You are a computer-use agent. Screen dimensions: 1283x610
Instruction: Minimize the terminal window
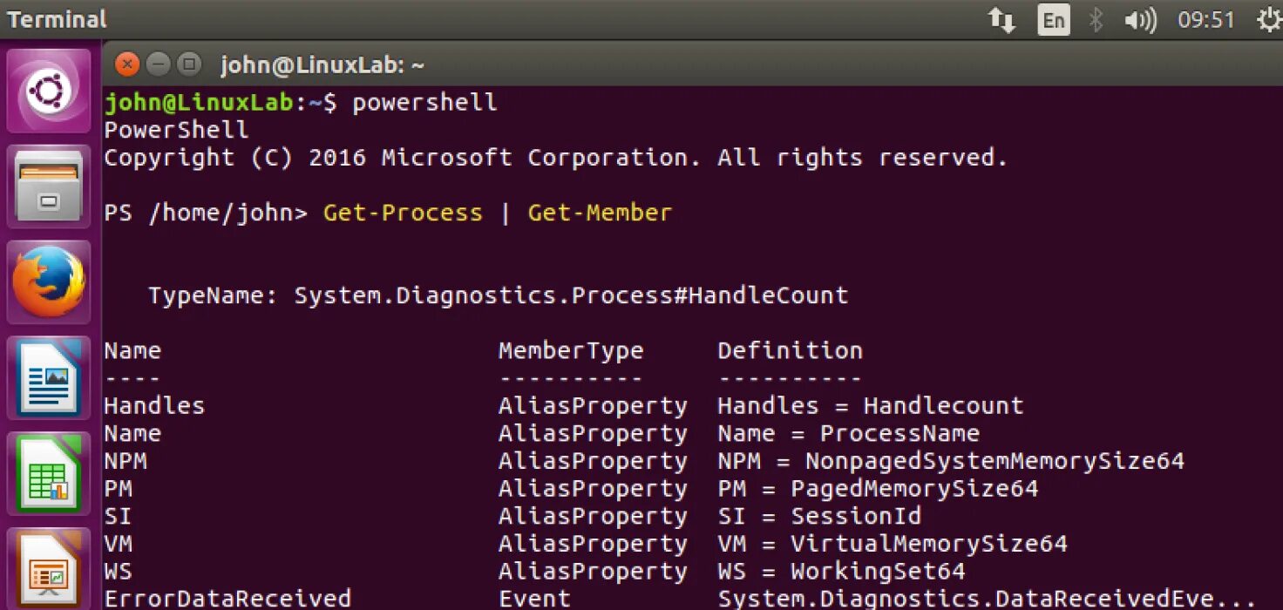pyautogui.click(x=158, y=64)
